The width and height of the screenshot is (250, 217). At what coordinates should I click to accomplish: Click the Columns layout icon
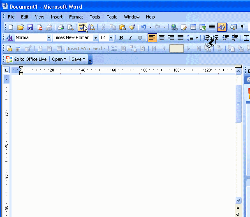point(212,27)
